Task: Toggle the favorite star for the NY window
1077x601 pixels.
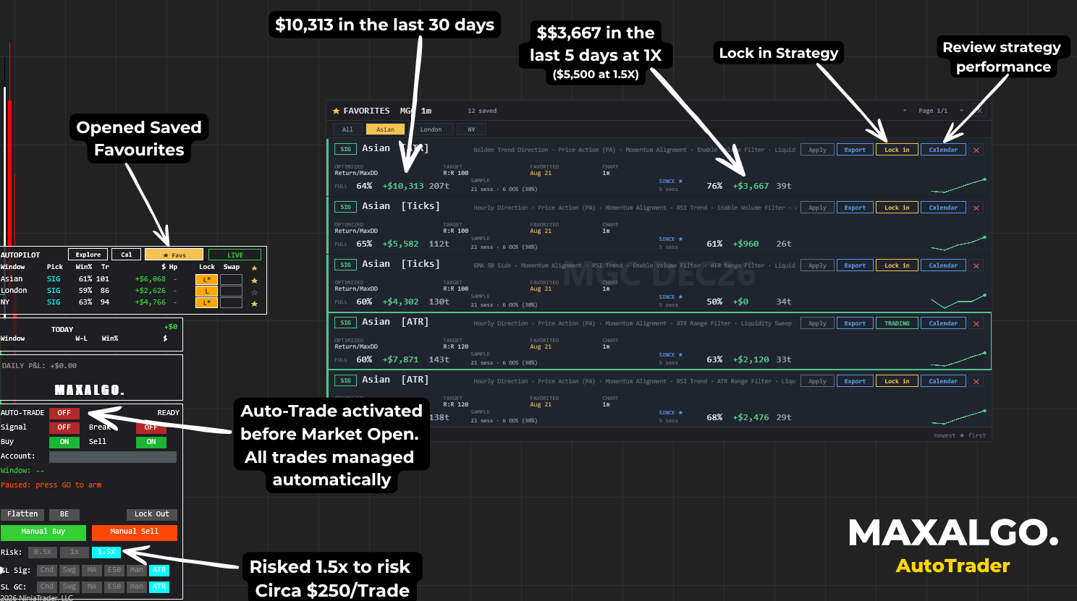Action: pyautogui.click(x=254, y=303)
